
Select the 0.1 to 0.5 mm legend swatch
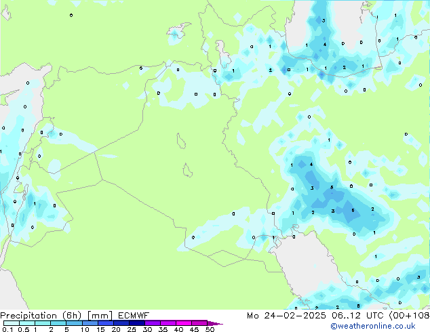[12, 323]
